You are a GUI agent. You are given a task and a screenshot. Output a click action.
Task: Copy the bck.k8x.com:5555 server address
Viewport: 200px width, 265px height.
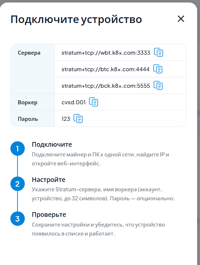tap(158, 86)
